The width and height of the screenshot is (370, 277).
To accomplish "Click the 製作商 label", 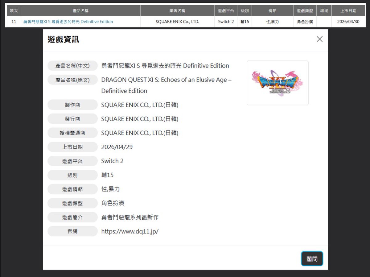I will pyautogui.click(x=72, y=105).
